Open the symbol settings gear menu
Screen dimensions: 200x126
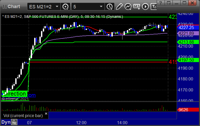click(x=65, y=7)
